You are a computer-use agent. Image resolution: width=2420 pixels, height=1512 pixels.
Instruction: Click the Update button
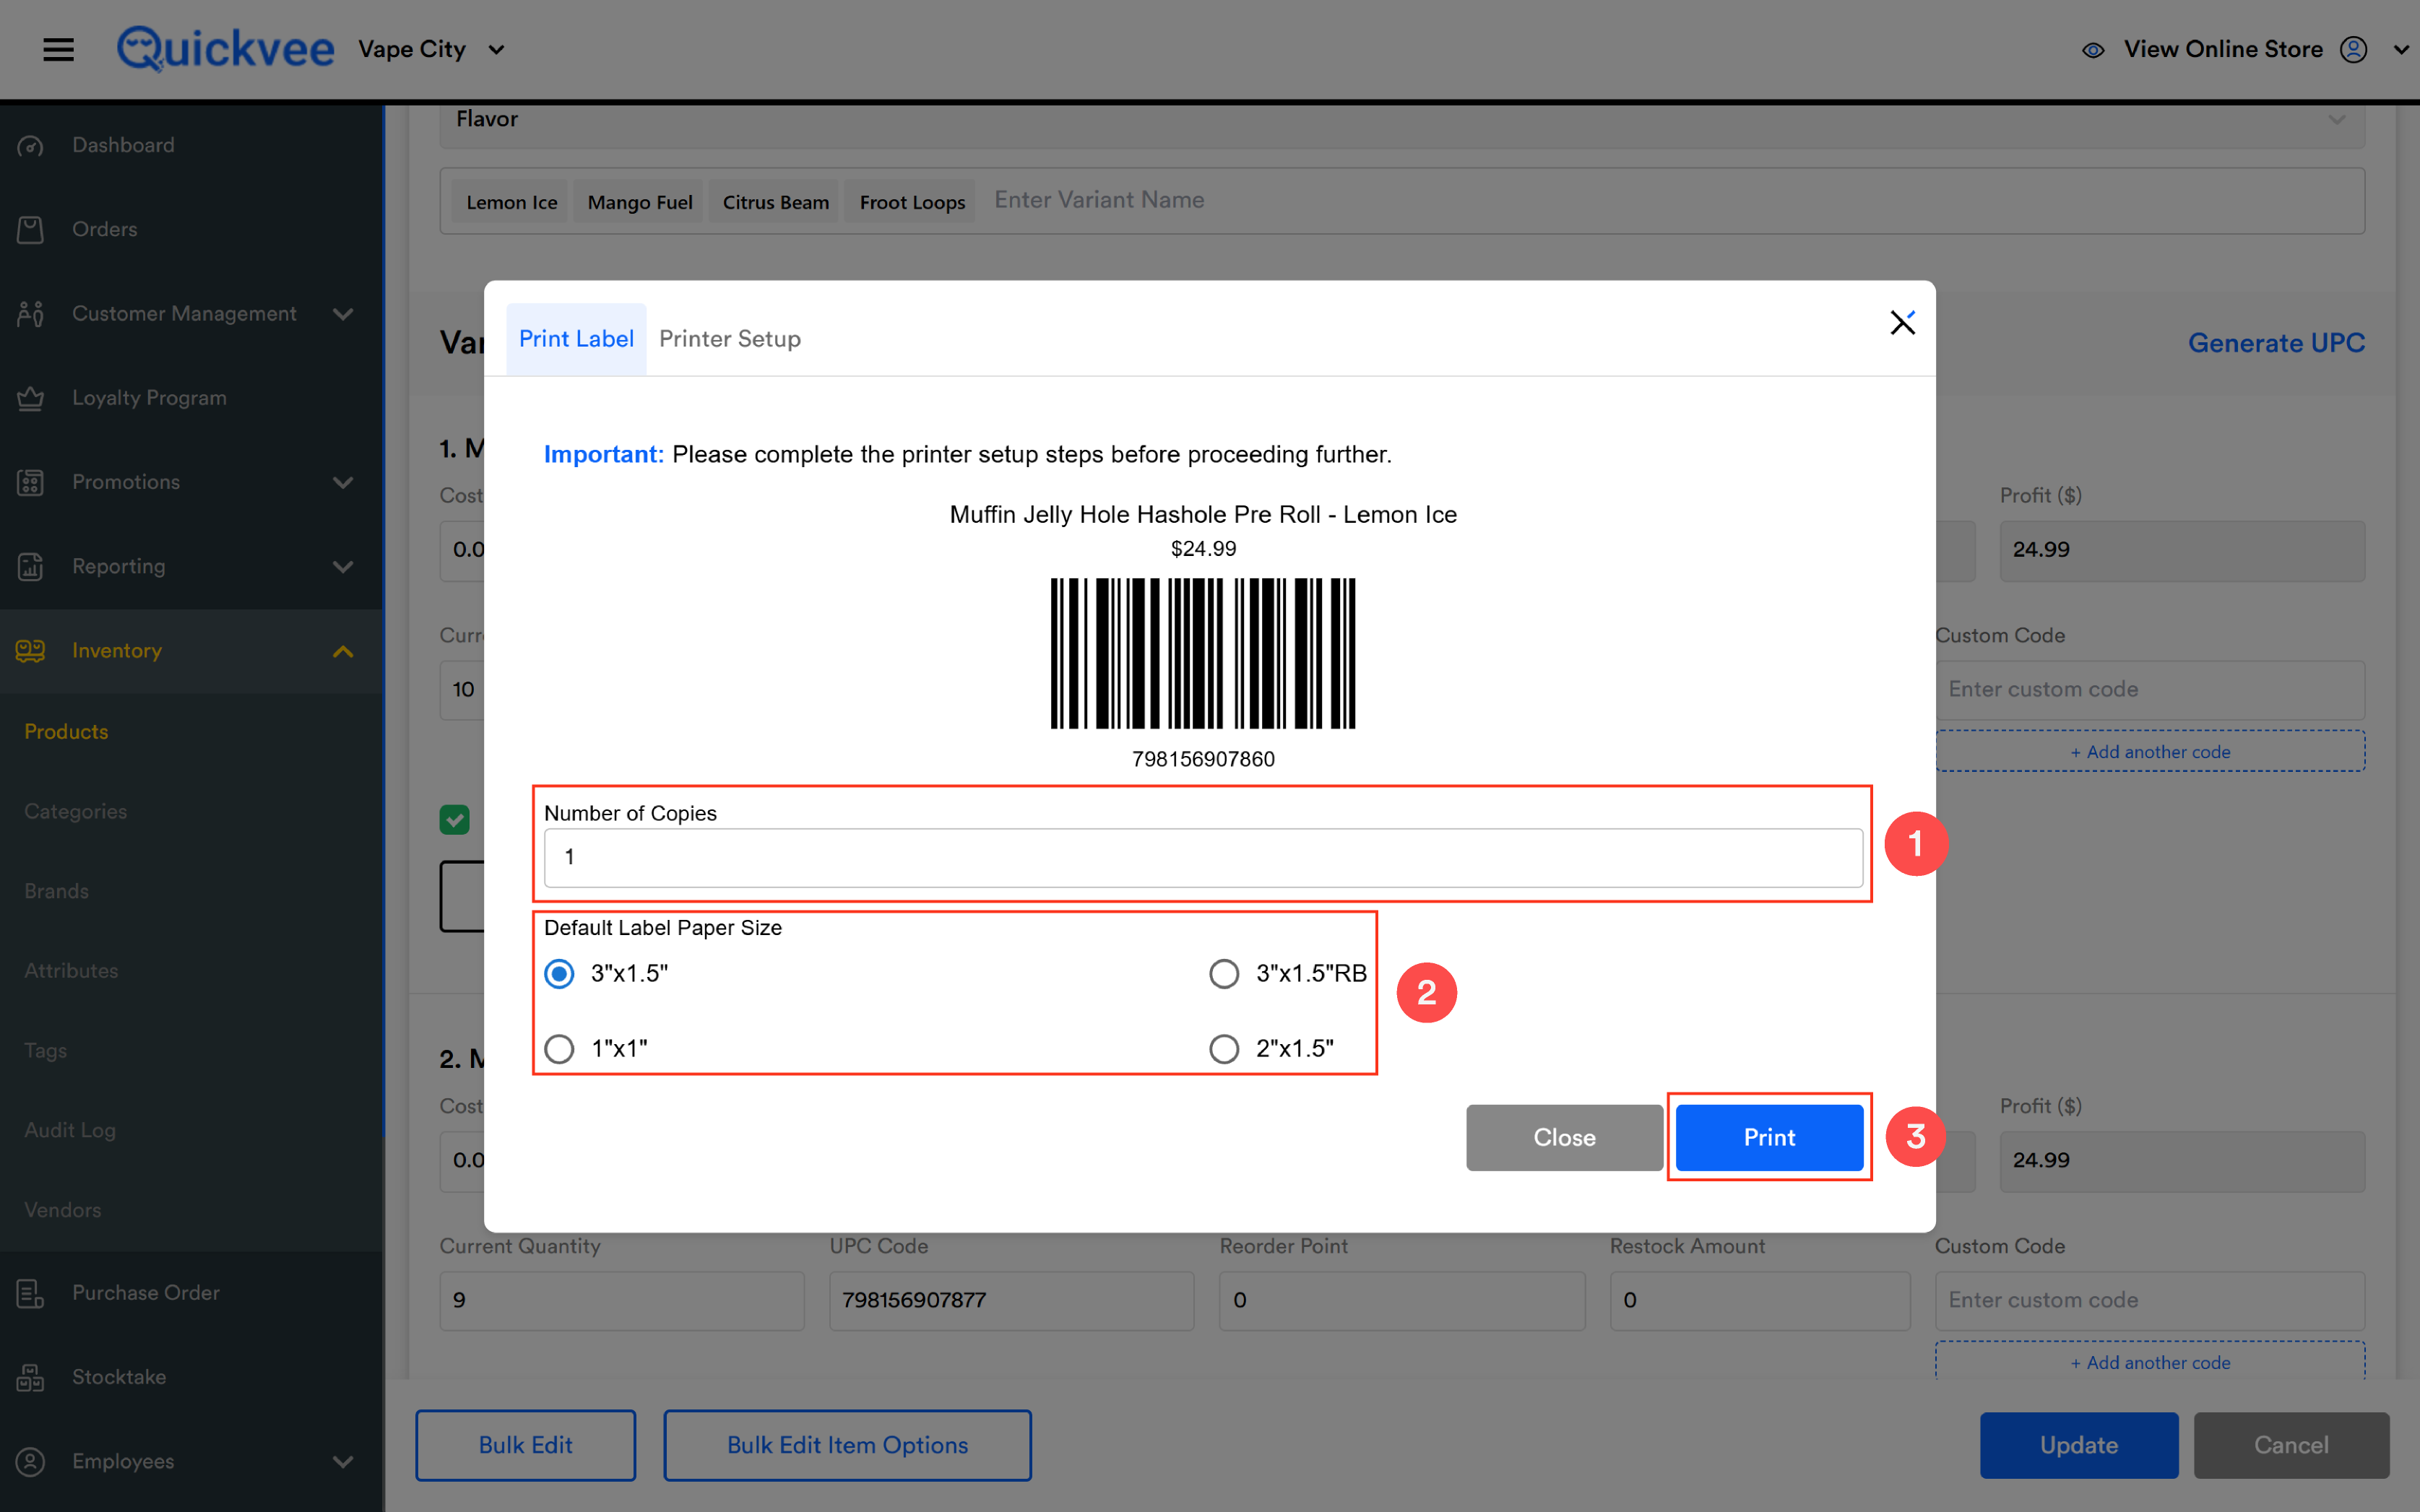pos(2078,1444)
